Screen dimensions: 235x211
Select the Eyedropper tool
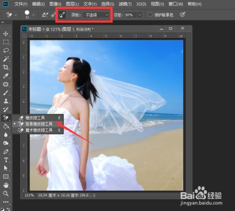point(6,76)
